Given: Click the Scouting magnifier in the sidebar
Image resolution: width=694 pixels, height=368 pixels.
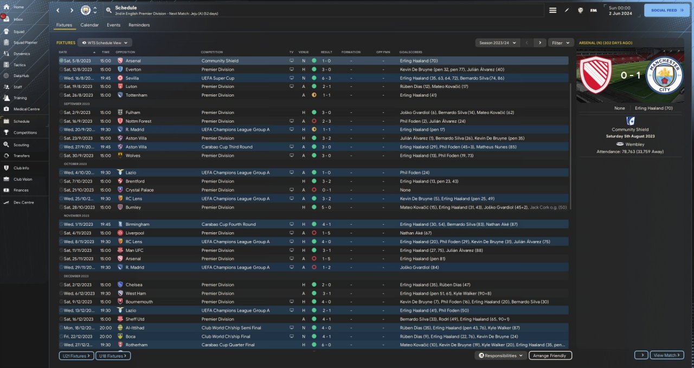Looking at the screenshot, I should (6, 145).
